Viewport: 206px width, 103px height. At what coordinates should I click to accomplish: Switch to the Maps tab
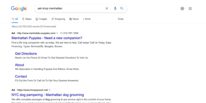coord(27,19)
